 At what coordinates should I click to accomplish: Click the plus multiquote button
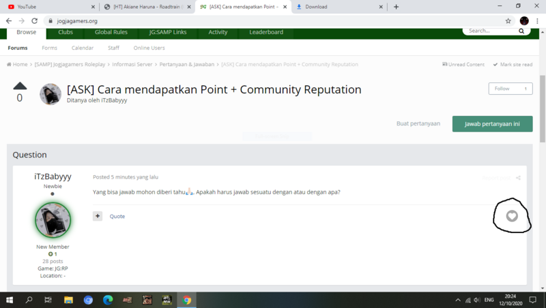pyautogui.click(x=98, y=216)
